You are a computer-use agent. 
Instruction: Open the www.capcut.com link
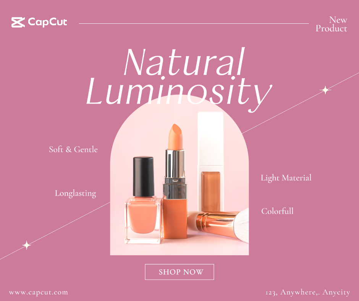[x=39, y=293]
